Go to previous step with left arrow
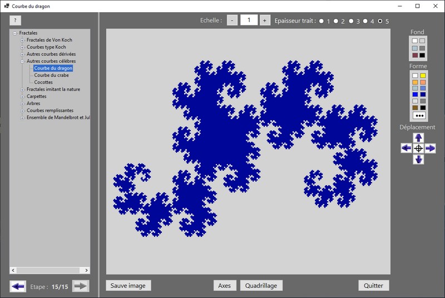The image size is (445, 298). click(18, 286)
